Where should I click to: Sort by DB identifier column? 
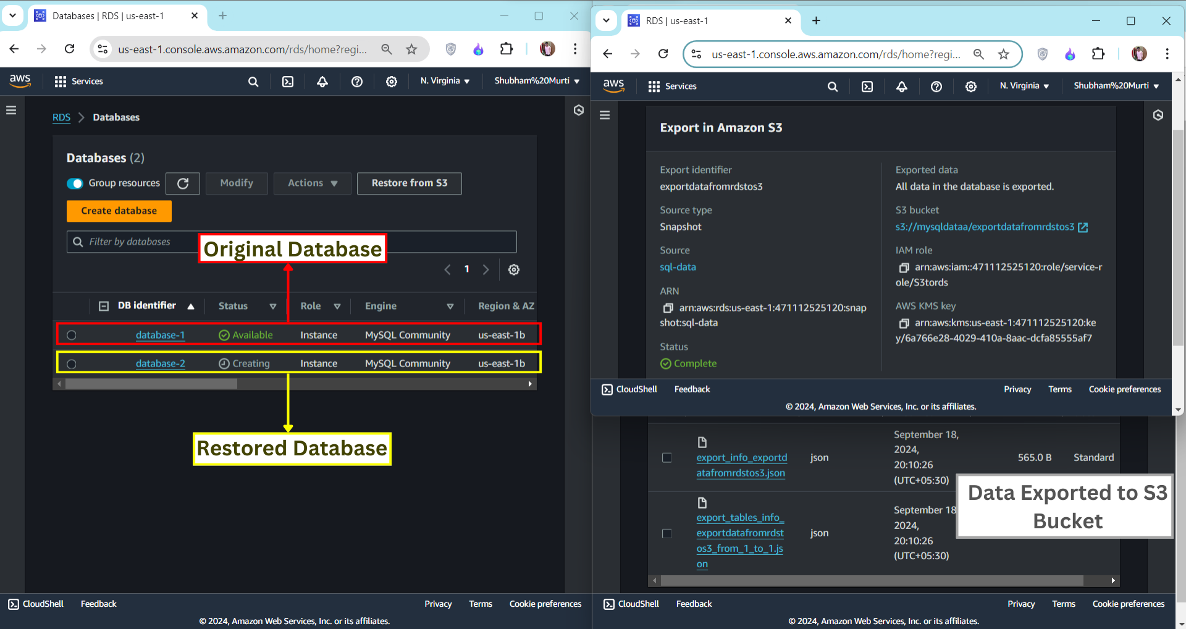(x=156, y=306)
